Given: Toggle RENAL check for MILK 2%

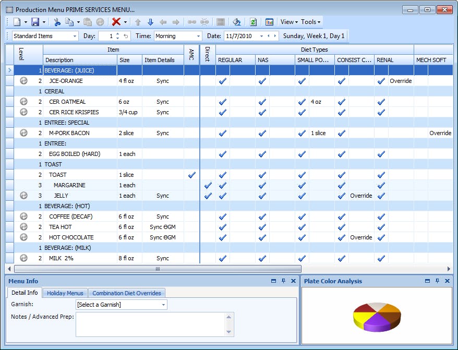Looking at the screenshot, I should tap(381, 258).
